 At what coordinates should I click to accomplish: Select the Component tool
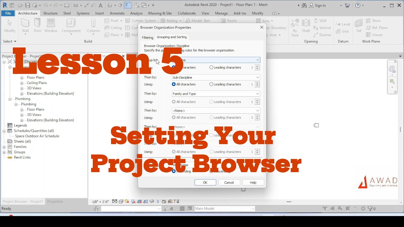click(71, 26)
